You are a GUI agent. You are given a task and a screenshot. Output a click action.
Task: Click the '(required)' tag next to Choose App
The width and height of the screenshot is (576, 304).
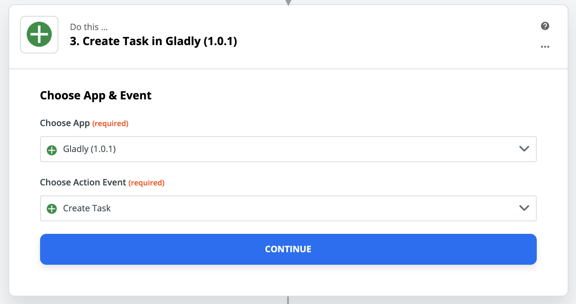pyautogui.click(x=110, y=124)
